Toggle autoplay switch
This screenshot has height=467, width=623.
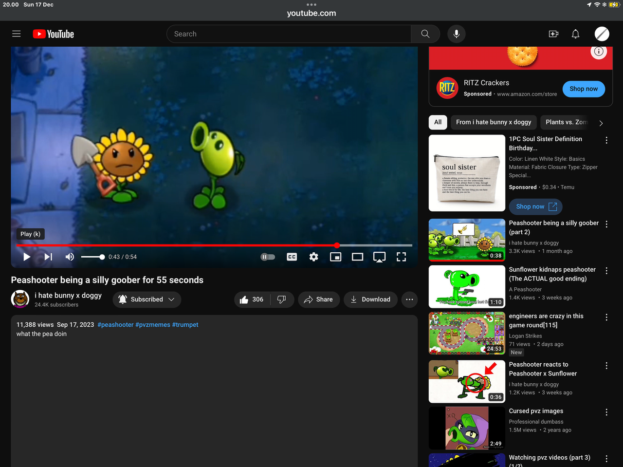pos(268,257)
